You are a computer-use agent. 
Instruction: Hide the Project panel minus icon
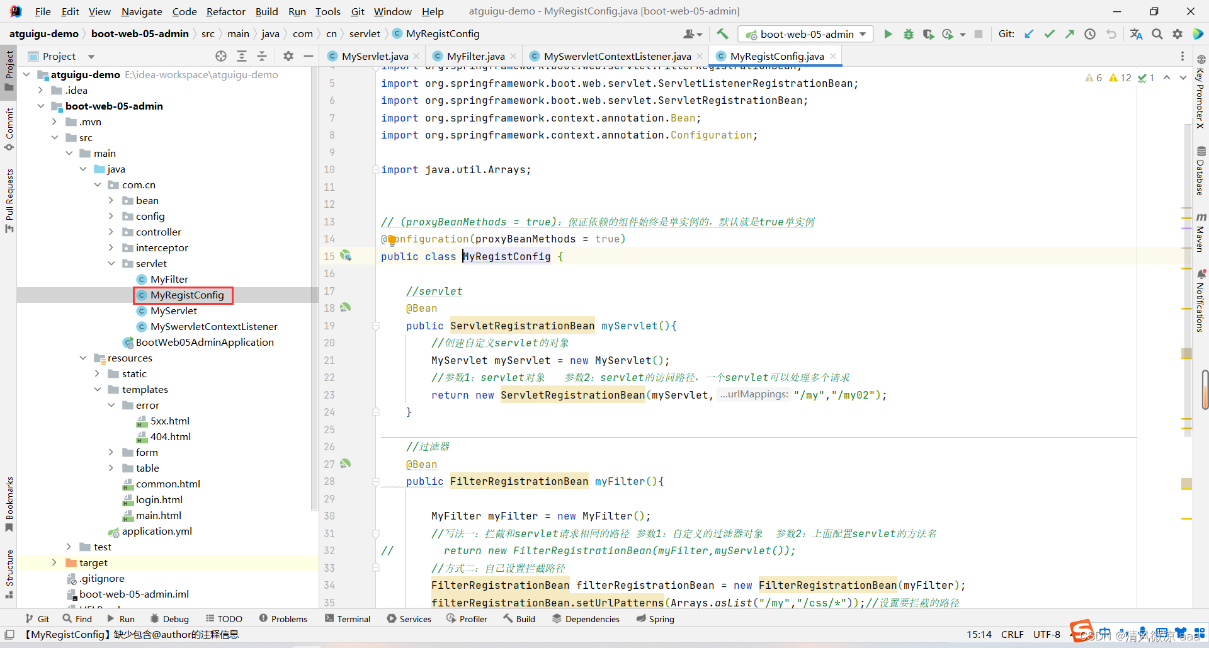click(x=308, y=56)
